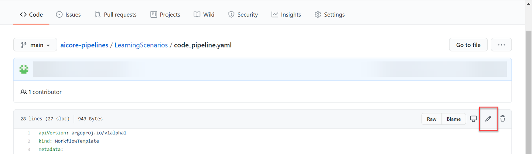532x154 pixels.
Task: Click the 1 contributor label
Action: pyautogui.click(x=41, y=92)
